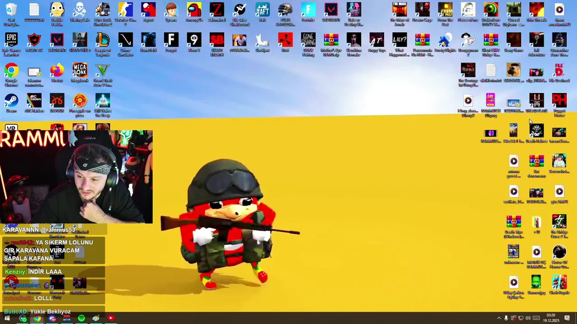Select the Pieces of me shortcut
This screenshot has width=577, height=324.
point(468,12)
